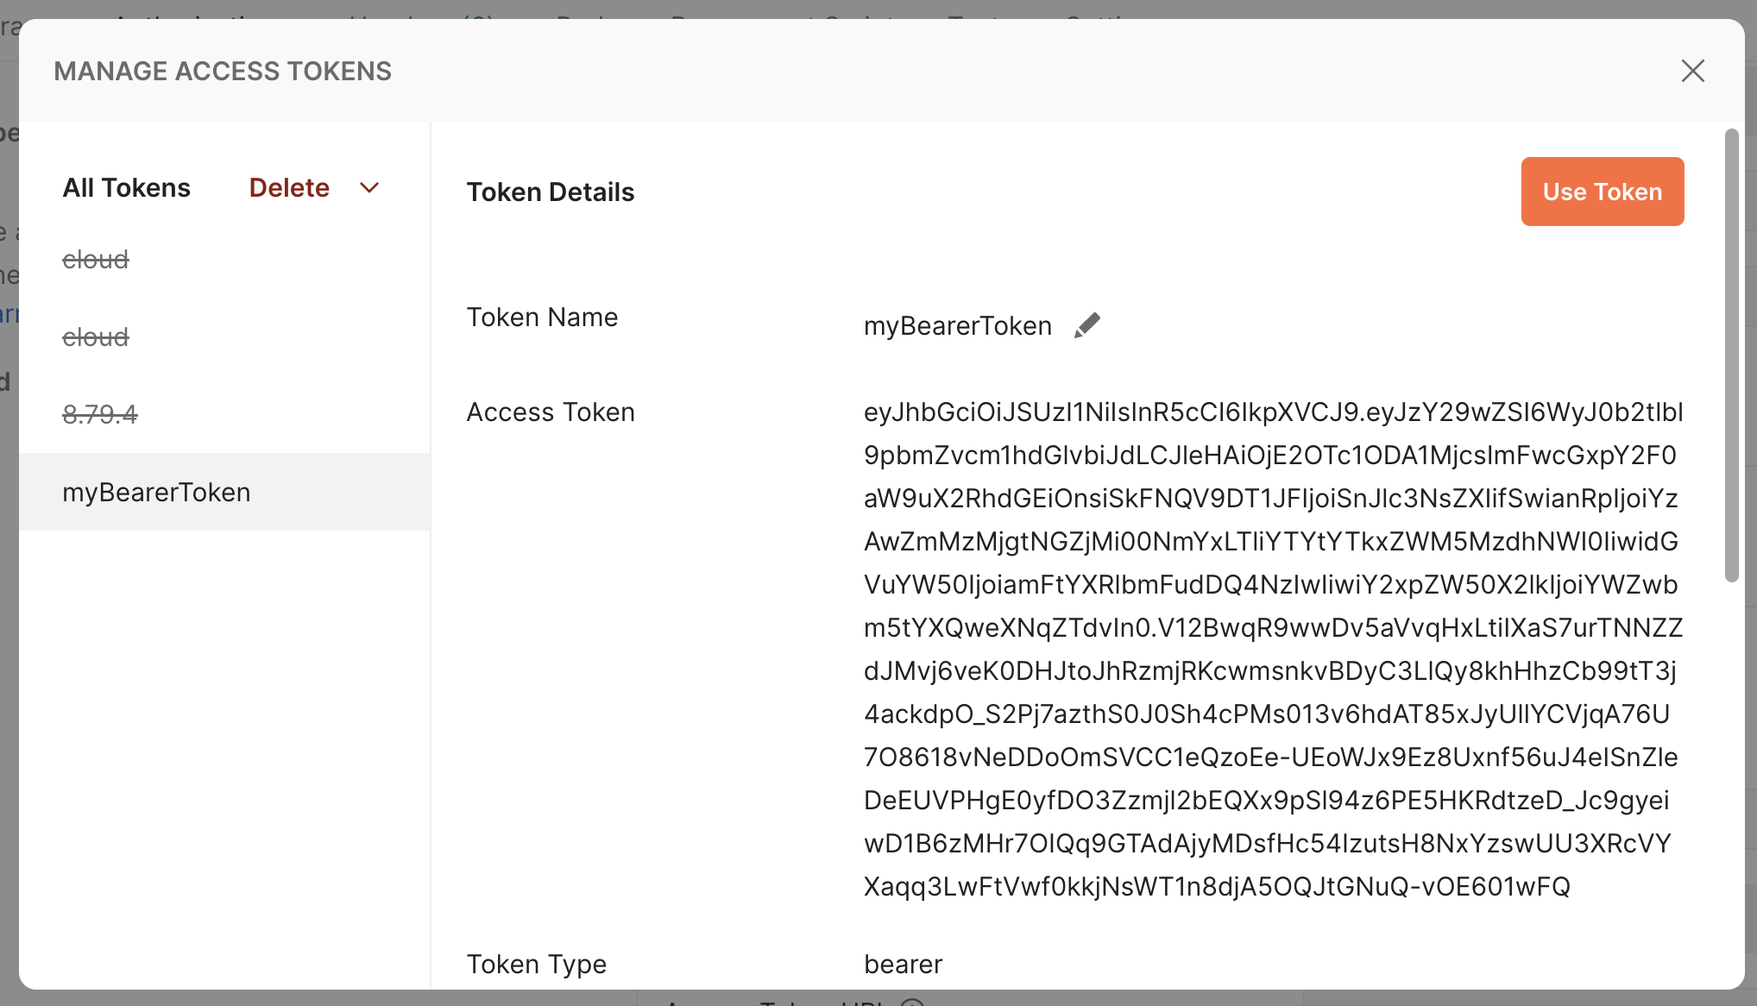Select the first expired cloud token
This screenshot has height=1006, width=1757.
coord(96,260)
